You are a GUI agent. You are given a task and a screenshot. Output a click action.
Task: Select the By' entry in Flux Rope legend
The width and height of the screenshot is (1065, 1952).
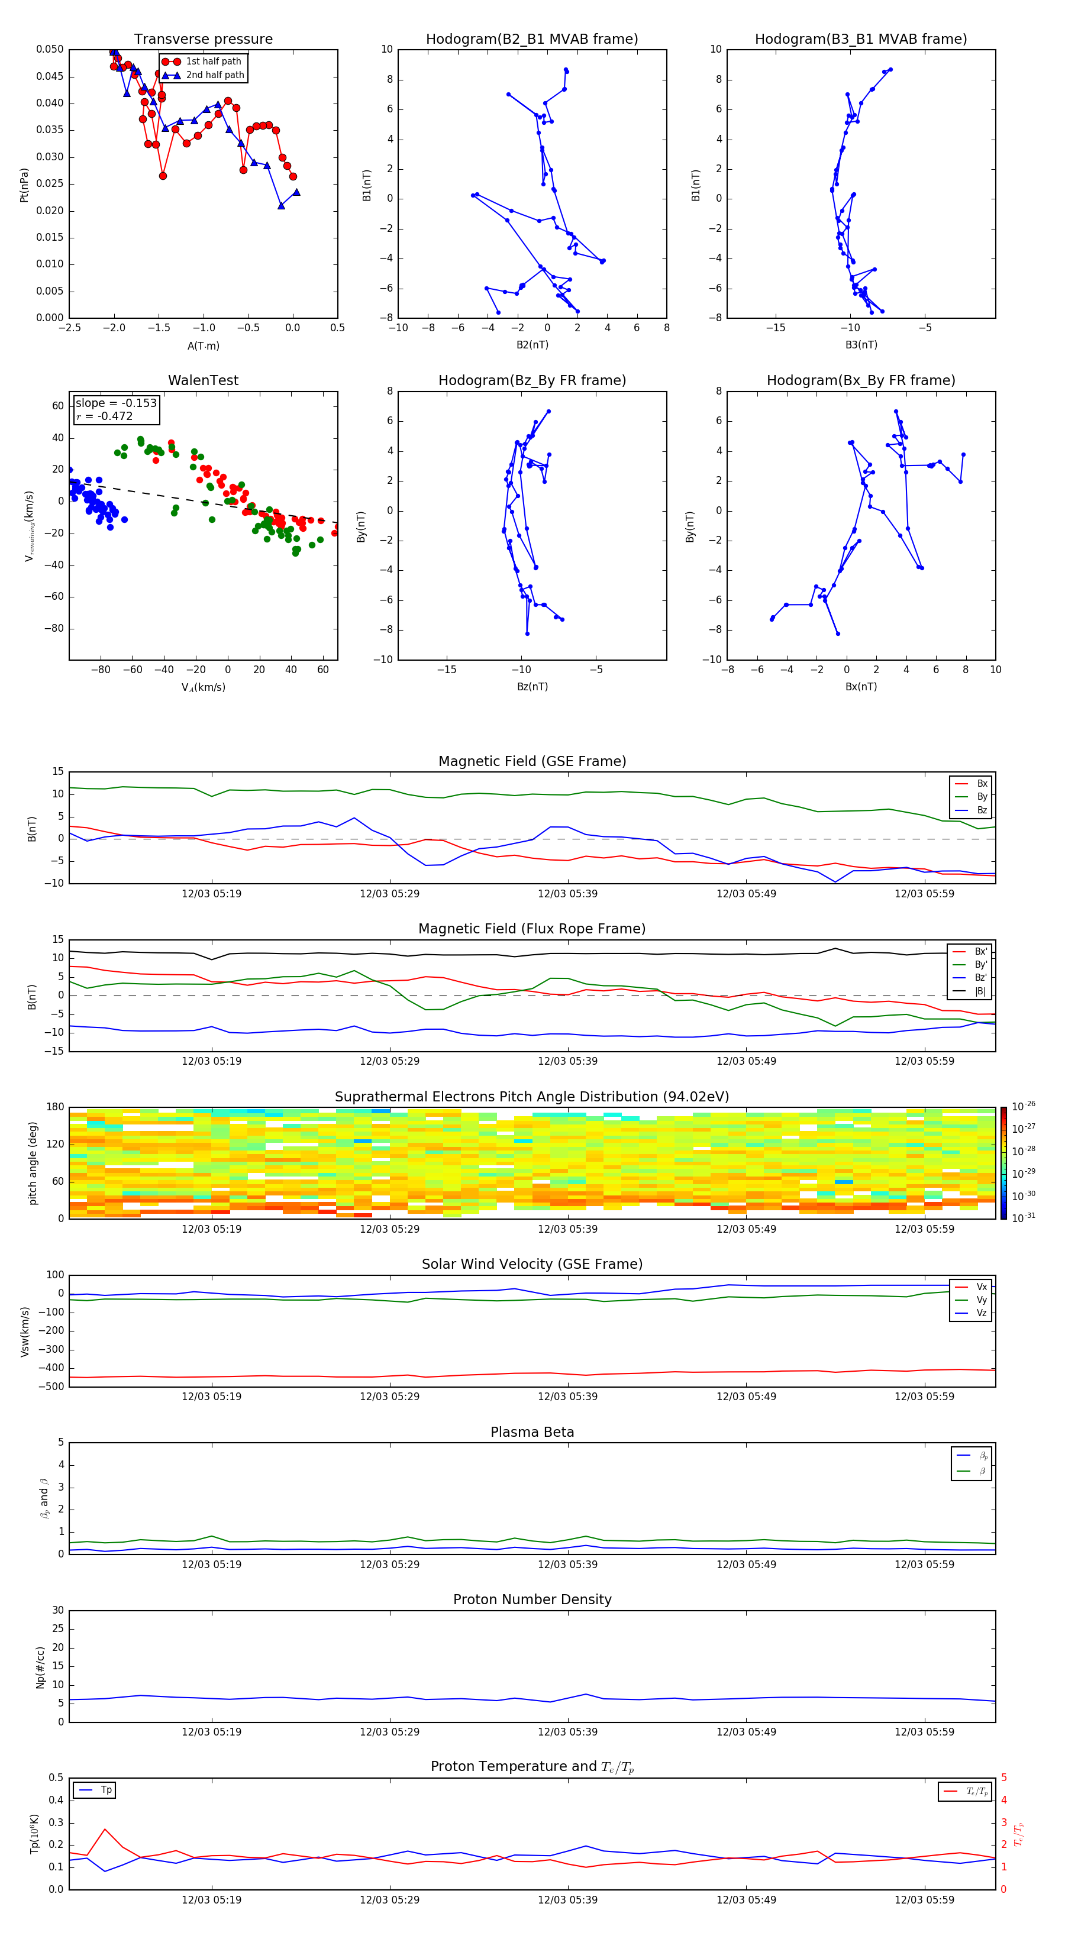click(x=970, y=965)
